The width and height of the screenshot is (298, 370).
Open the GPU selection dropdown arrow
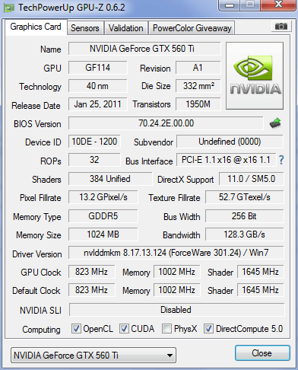tap(170, 356)
